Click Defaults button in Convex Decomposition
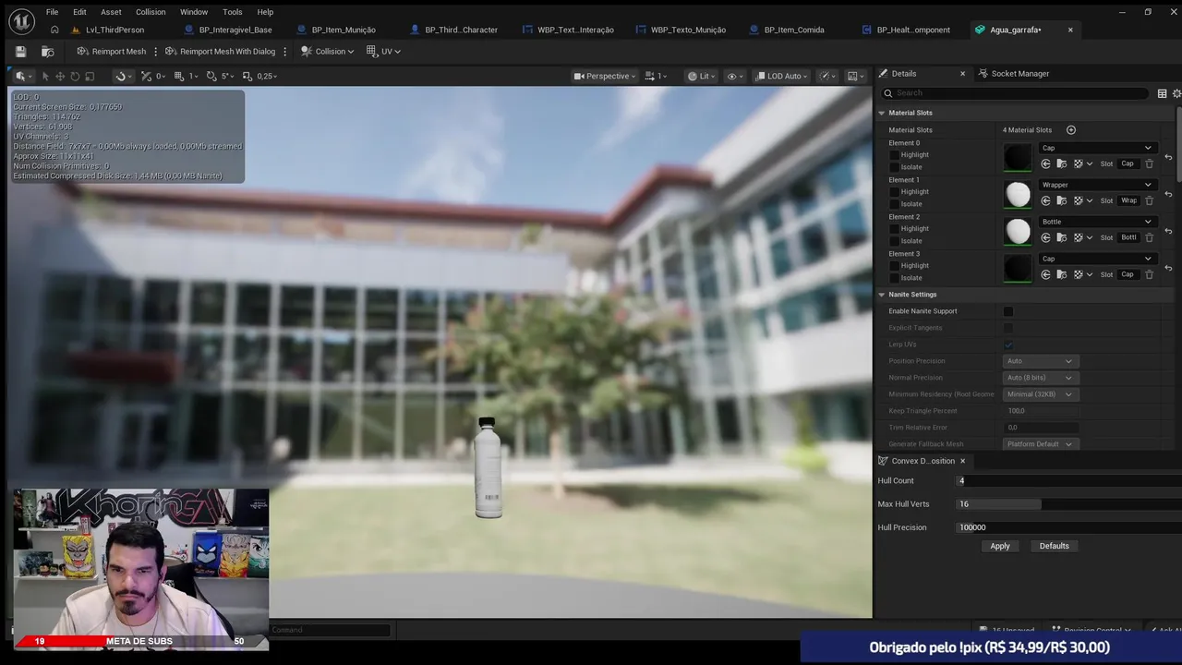1182x665 pixels. click(1054, 546)
